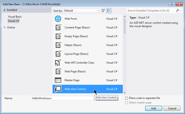Select the Web Form template name
The image size is (185, 114).
click(71, 19)
